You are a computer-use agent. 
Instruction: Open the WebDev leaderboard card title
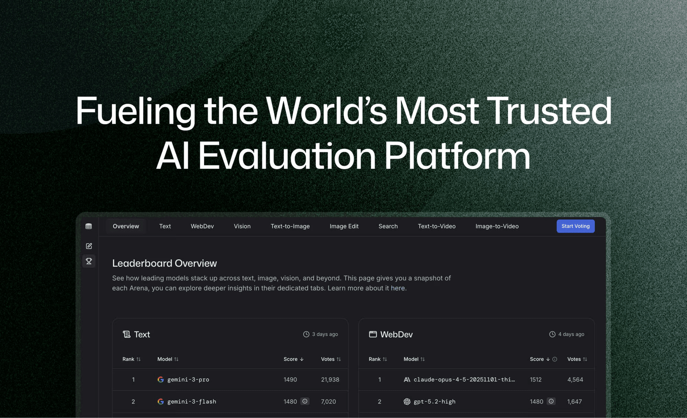click(x=396, y=334)
